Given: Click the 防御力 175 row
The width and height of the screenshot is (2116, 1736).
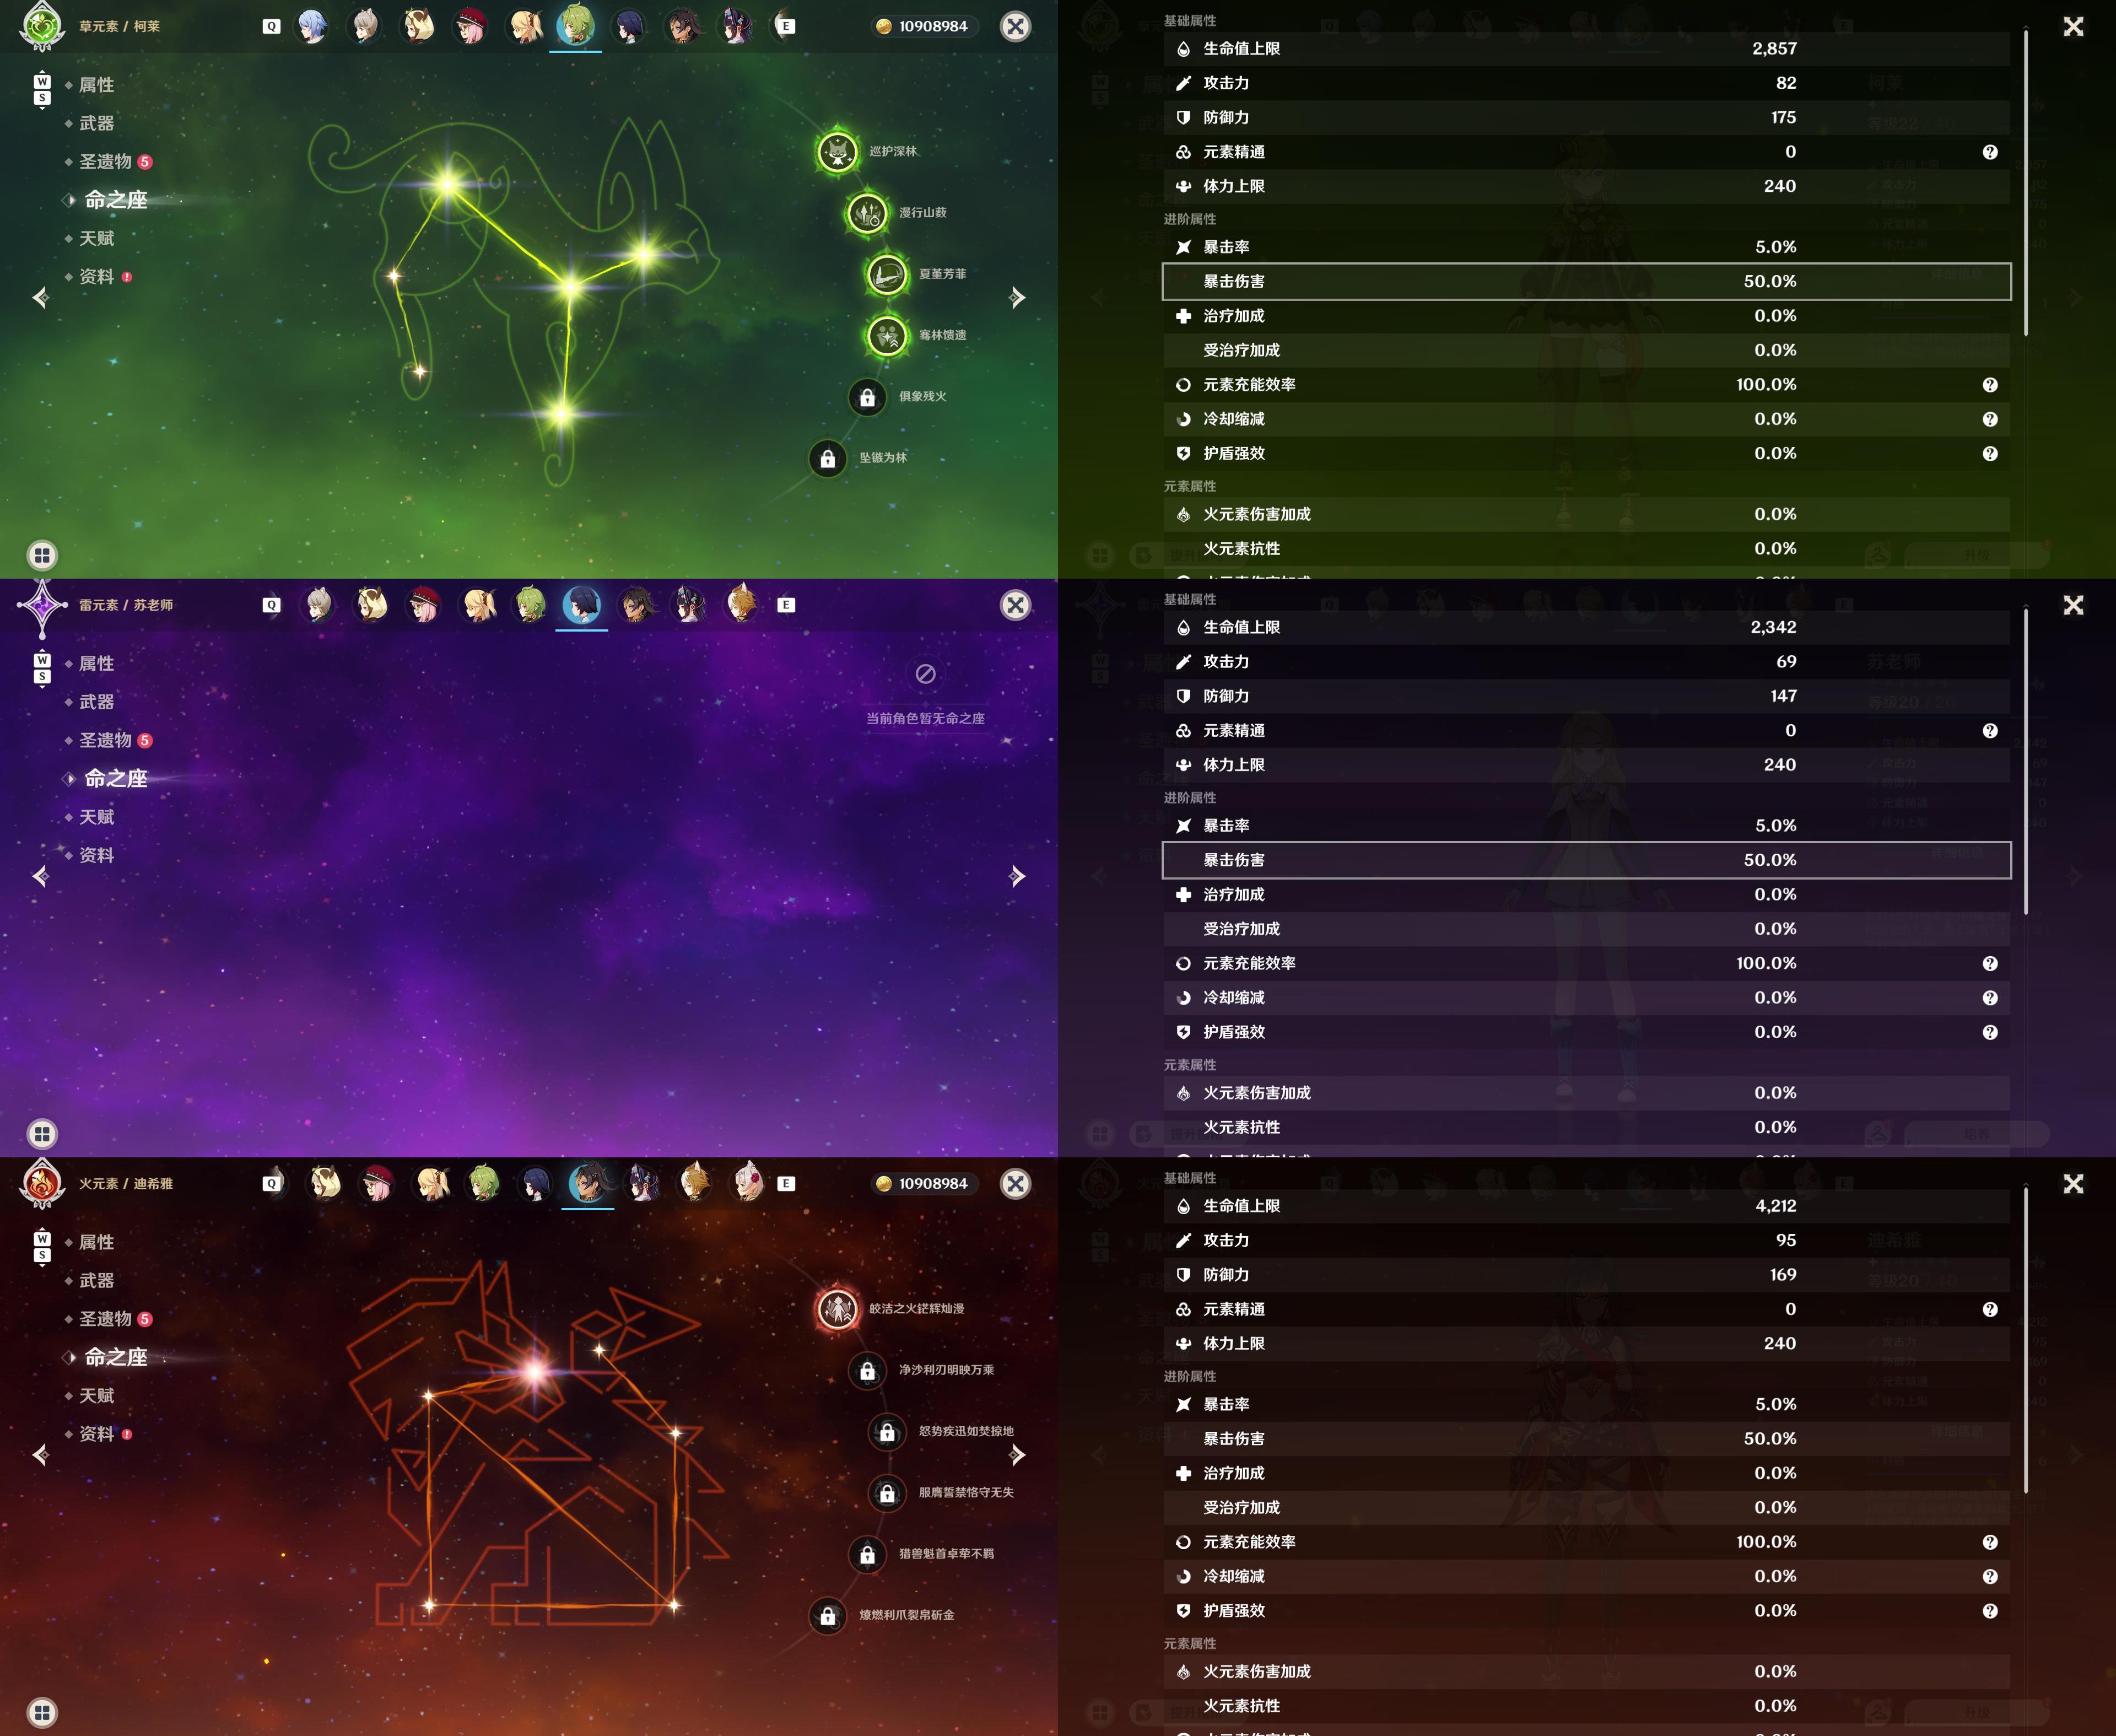Looking at the screenshot, I should click(x=1586, y=118).
